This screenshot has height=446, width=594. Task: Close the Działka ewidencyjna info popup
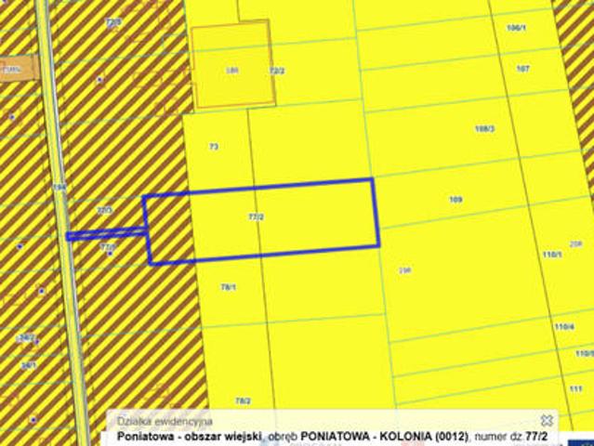547,420
